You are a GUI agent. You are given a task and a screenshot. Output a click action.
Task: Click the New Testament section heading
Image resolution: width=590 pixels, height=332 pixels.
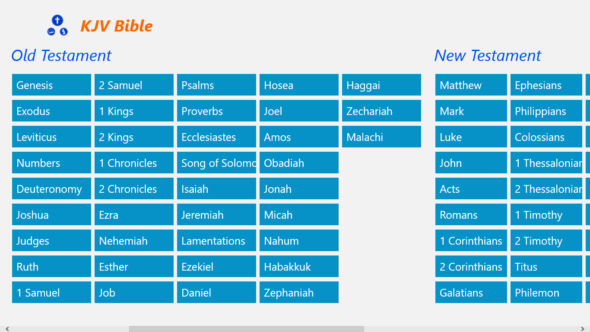click(x=488, y=56)
